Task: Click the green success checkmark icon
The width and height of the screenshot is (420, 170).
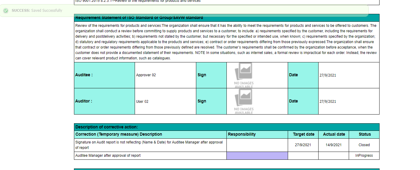Action: (6, 11)
